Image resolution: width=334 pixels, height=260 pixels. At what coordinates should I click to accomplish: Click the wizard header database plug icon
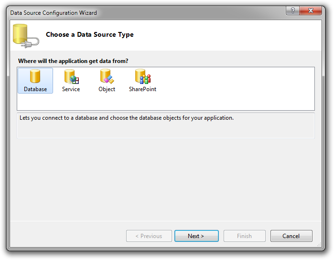pyautogui.click(x=26, y=36)
